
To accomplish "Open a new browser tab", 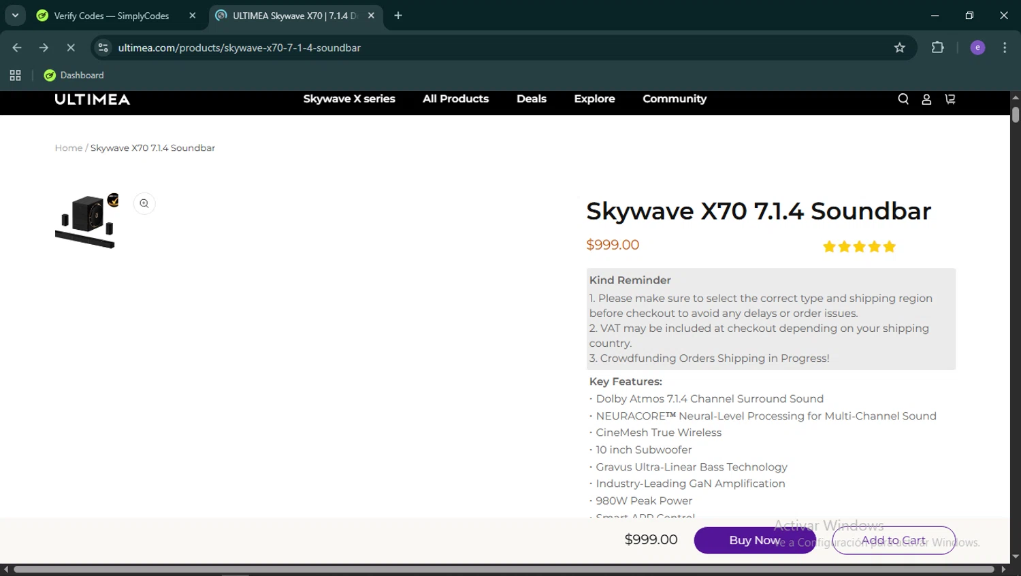I will point(398,16).
